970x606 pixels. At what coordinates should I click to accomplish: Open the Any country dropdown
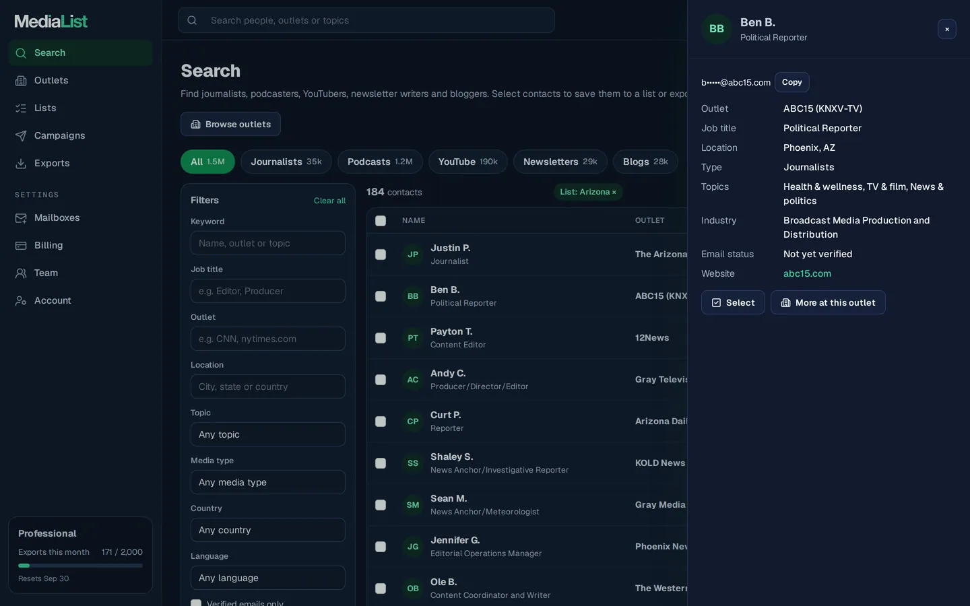268,530
